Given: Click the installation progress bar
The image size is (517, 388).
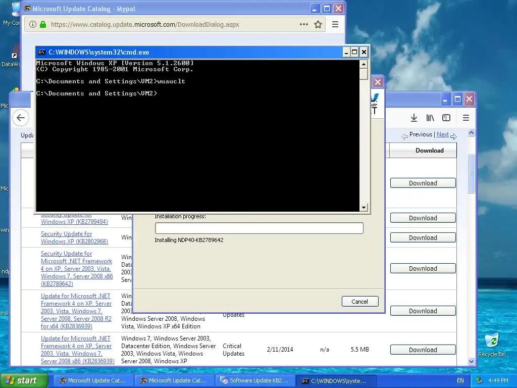Looking at the screenshot, I should 259,228.
